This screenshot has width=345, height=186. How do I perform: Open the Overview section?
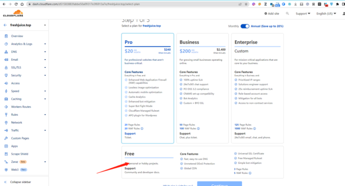point(17,36)
